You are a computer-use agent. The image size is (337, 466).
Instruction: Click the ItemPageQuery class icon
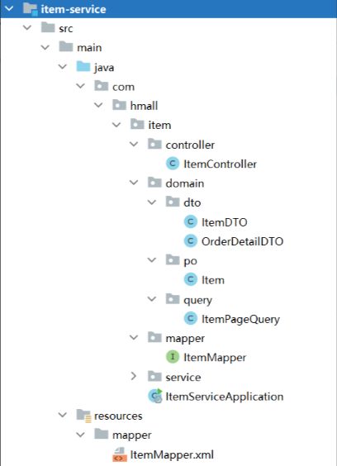click(191, 319)
